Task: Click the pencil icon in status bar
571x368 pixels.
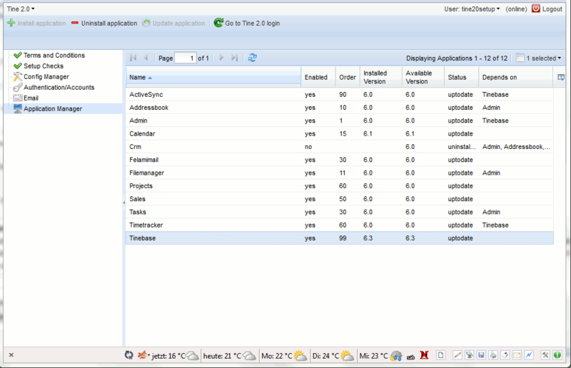Action: pos(457,355)
